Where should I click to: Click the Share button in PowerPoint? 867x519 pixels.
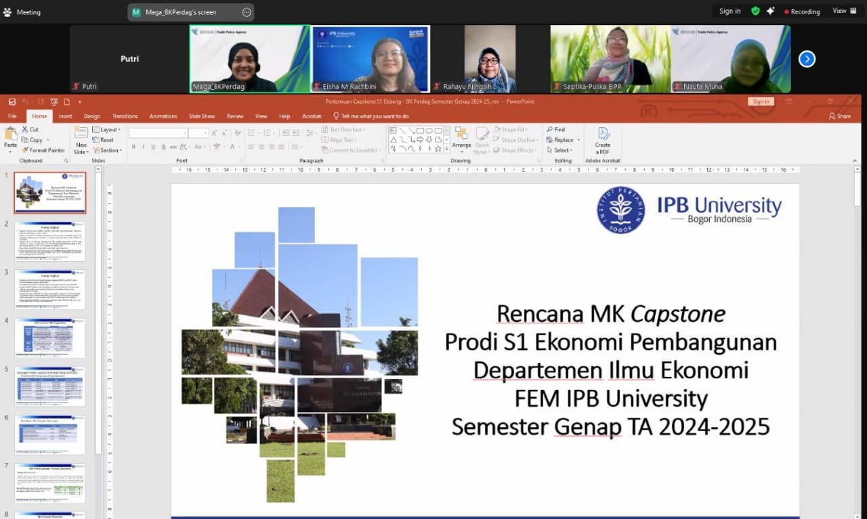click(840, 116)
